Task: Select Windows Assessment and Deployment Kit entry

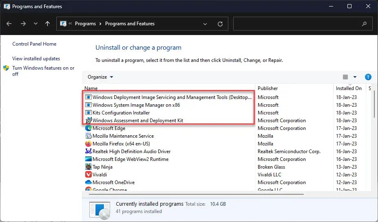Action: tap(138, 121)
